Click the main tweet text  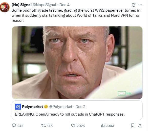tap(76, 15)
